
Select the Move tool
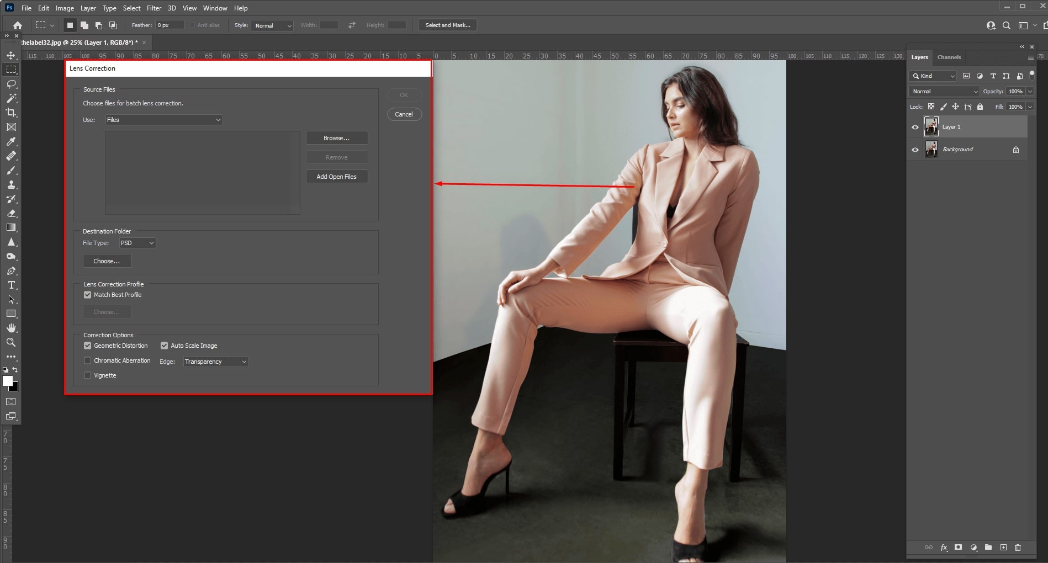(10, 55)
